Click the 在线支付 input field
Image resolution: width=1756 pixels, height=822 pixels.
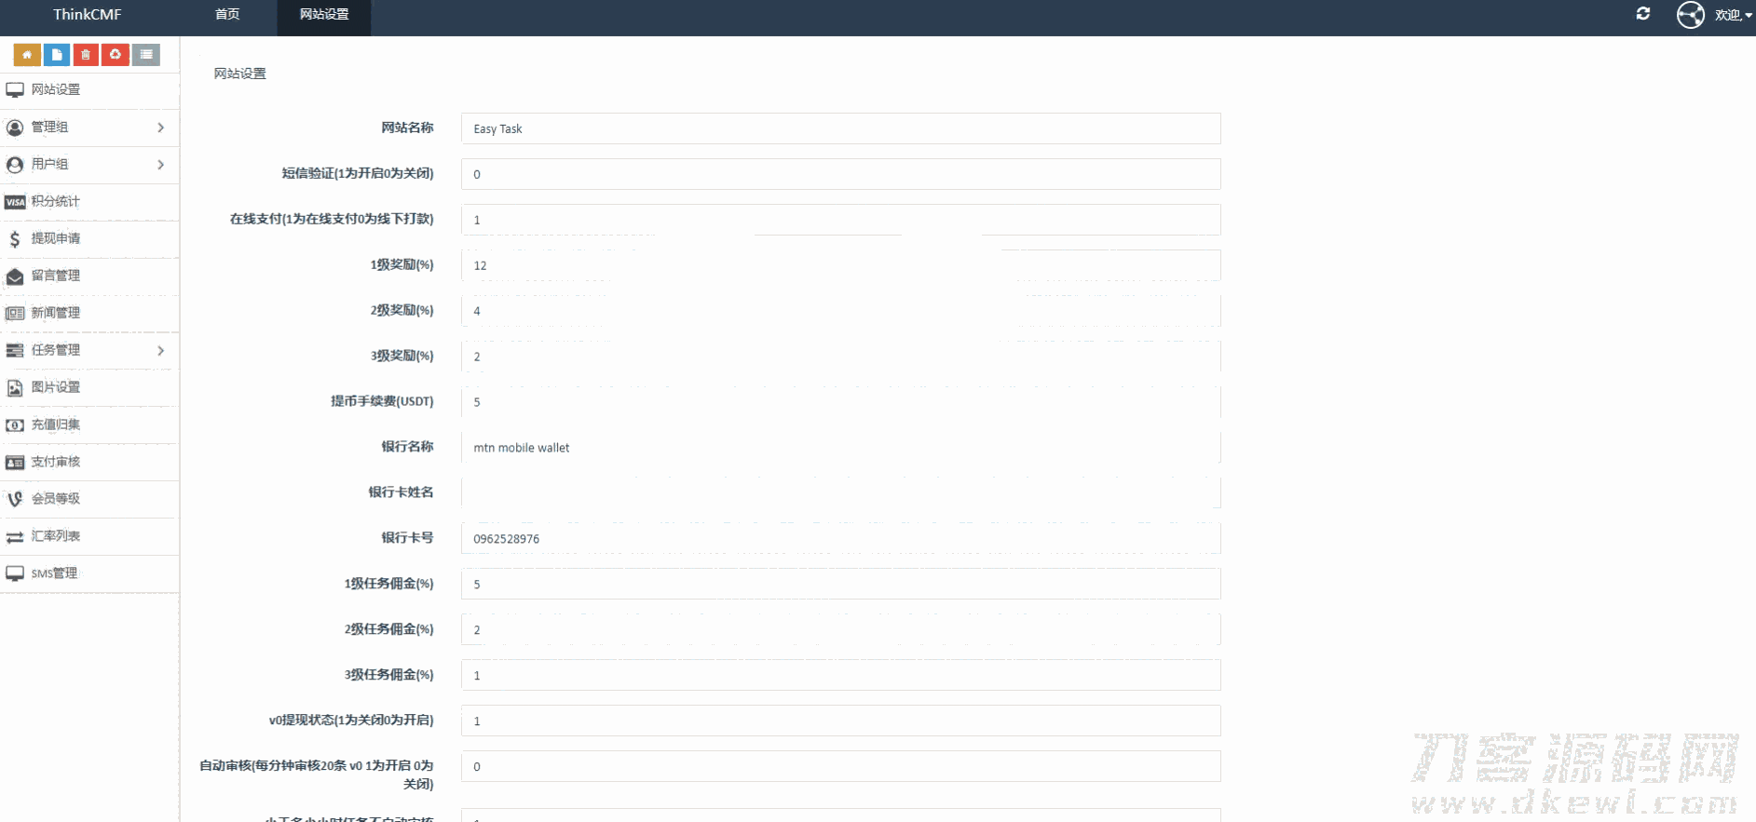(x=841, y=220)
